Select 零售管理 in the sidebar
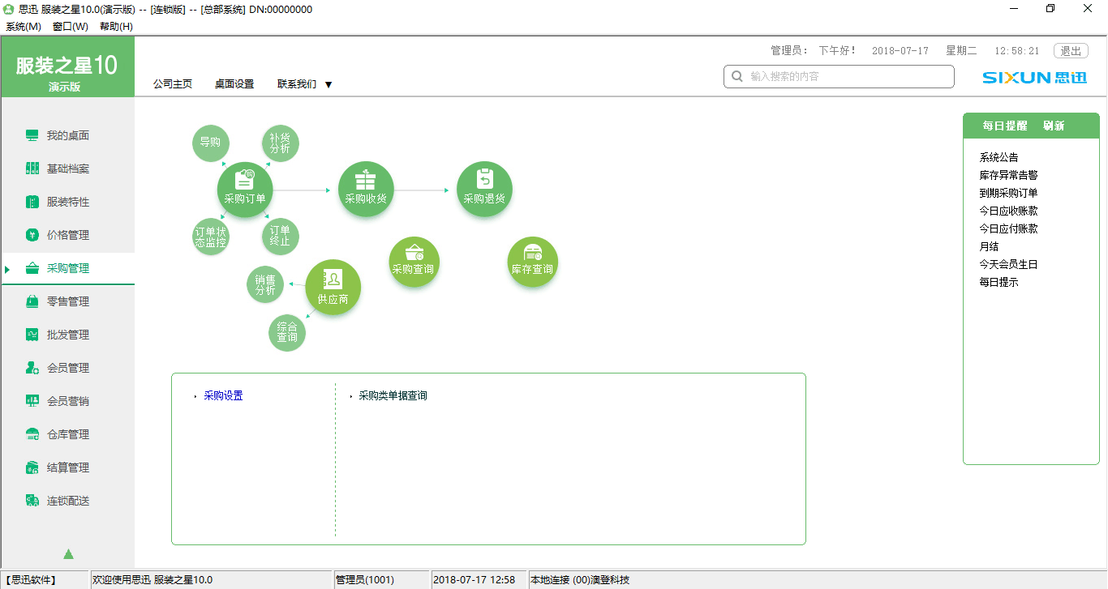The width and height of the screenshot is (1108, 589). (x=68, y=301)
